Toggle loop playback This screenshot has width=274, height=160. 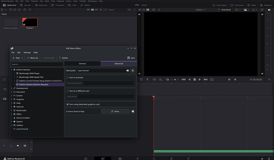[212, 80]
